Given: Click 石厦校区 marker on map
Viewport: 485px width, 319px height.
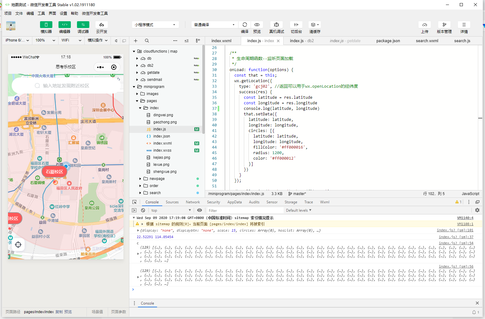Looking at the screenshot, I should pos(55,172).
